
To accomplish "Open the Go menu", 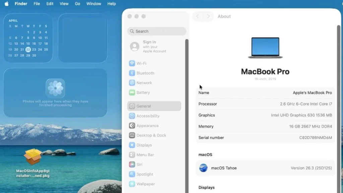I will pos(77,4).
